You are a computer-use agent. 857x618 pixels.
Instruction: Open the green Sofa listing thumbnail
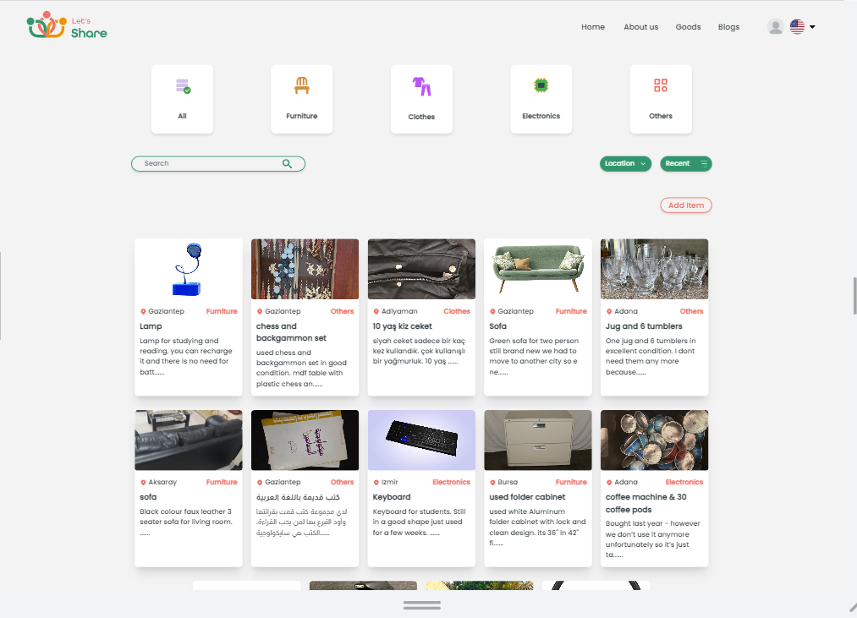(x=537, y=269)
